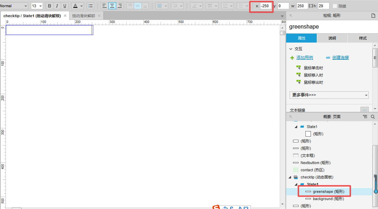The width and height of the screenshot is (378, 209).
Task: Pop out the outline panel arrow icon
Action: pos(291,117)
